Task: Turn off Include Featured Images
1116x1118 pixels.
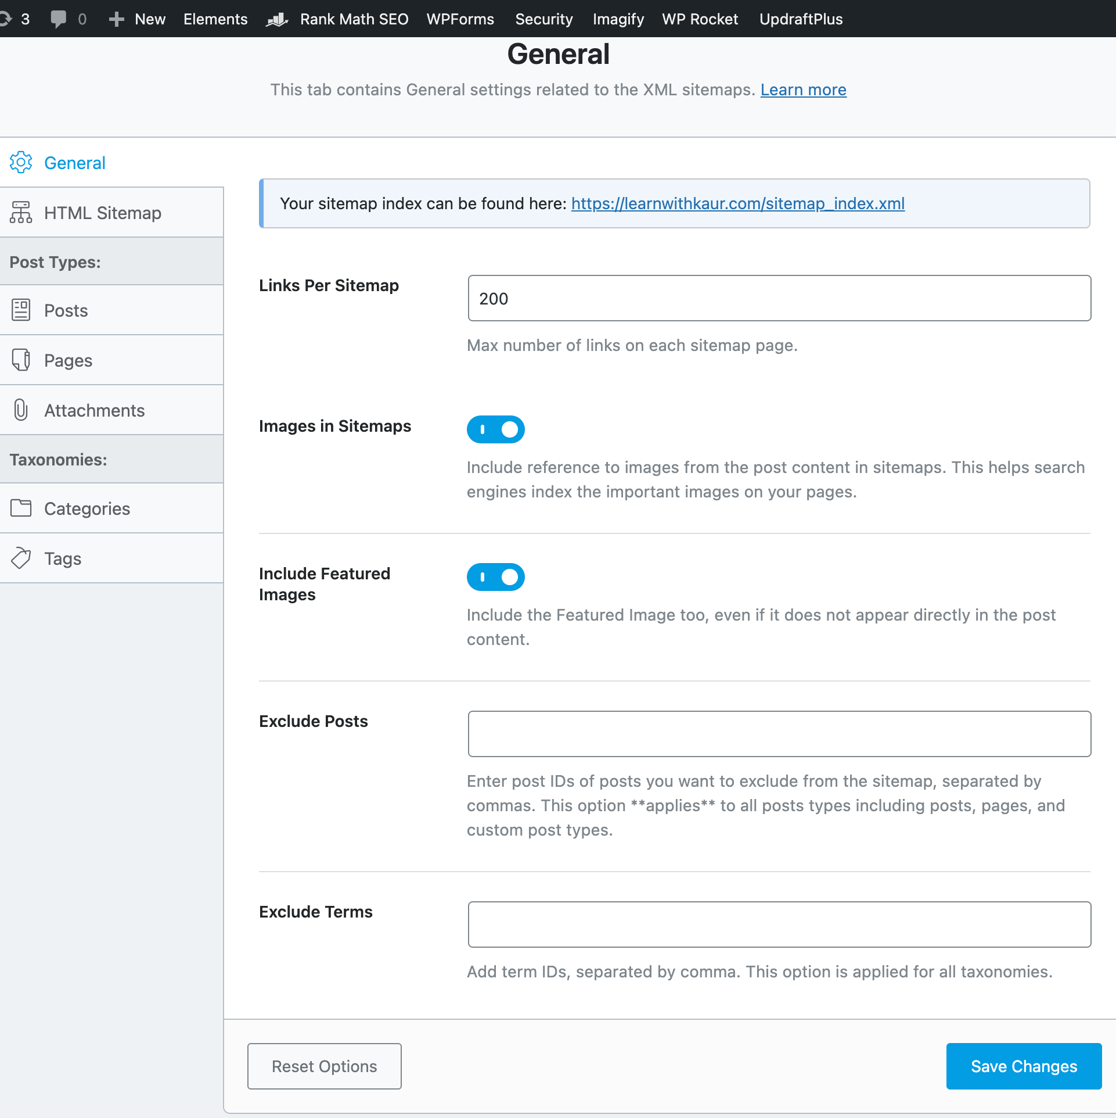Action: point(496,576)
